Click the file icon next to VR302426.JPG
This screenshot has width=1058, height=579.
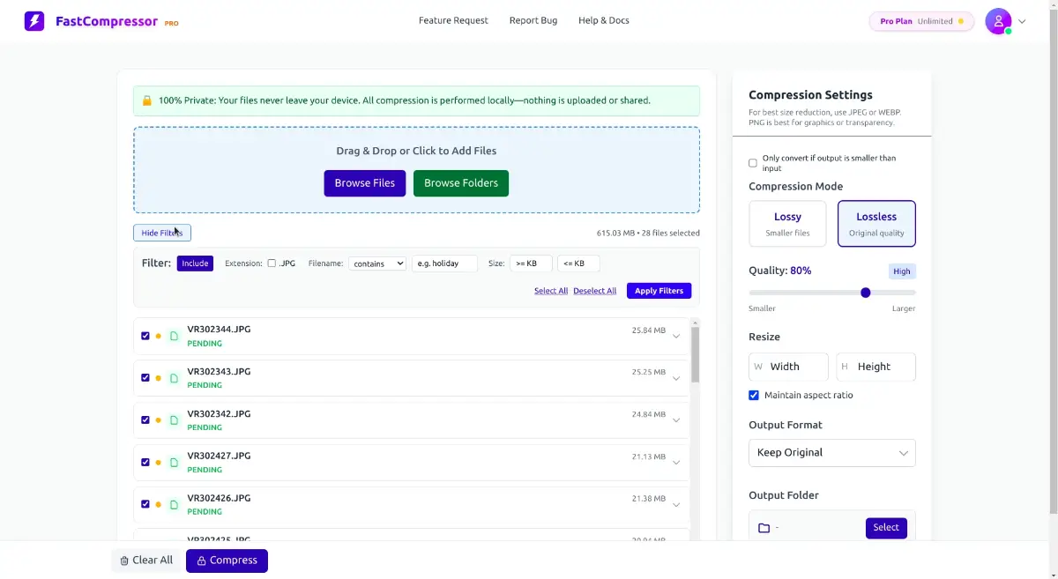point(174,505)
